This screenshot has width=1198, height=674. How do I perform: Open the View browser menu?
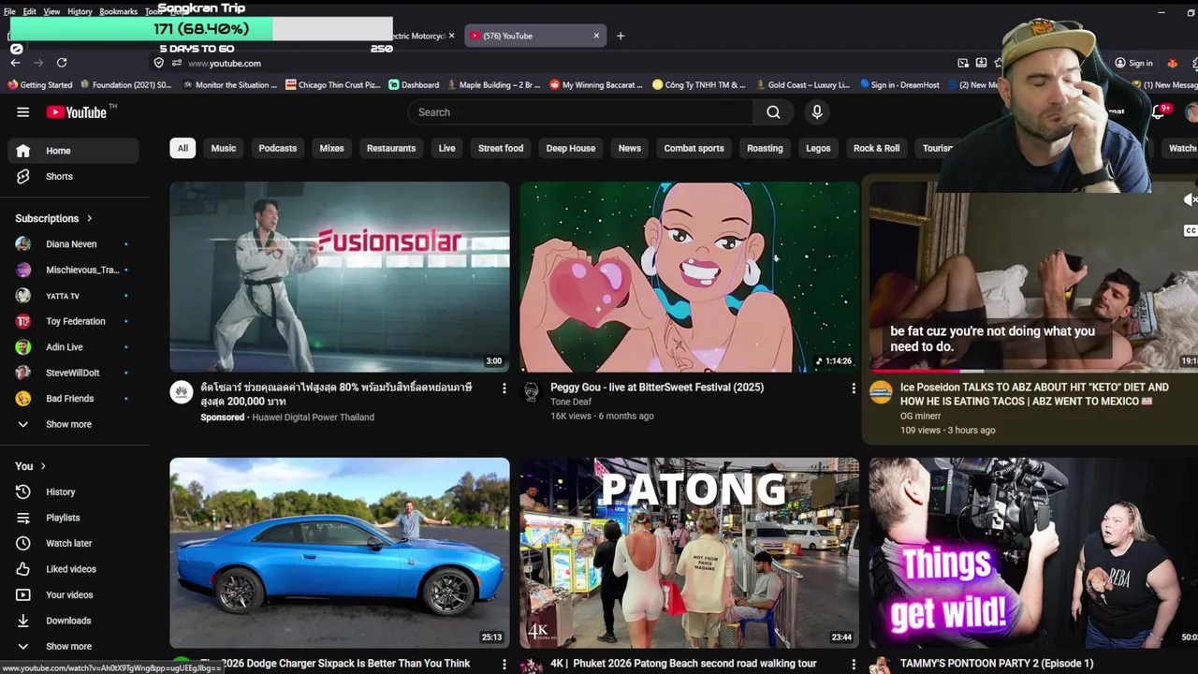pyautogui.click(x=51, y=11)
